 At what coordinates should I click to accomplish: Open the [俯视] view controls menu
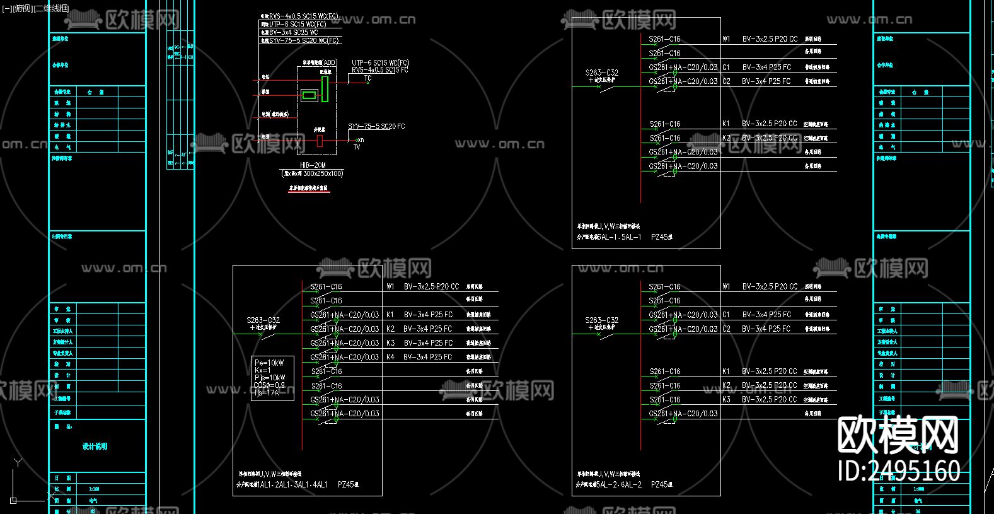(22, 8)
